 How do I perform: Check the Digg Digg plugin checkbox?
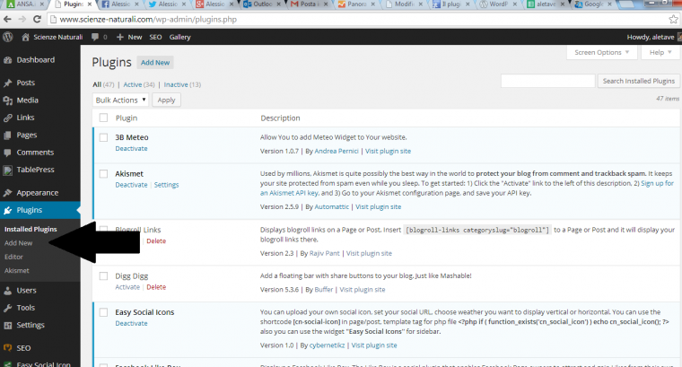[x=103, y=276]
